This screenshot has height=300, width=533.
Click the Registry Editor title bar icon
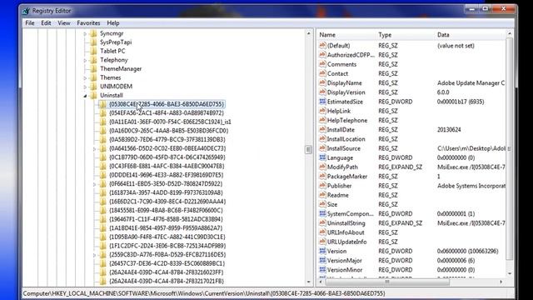pyautogui.click(x=26, y=11)
